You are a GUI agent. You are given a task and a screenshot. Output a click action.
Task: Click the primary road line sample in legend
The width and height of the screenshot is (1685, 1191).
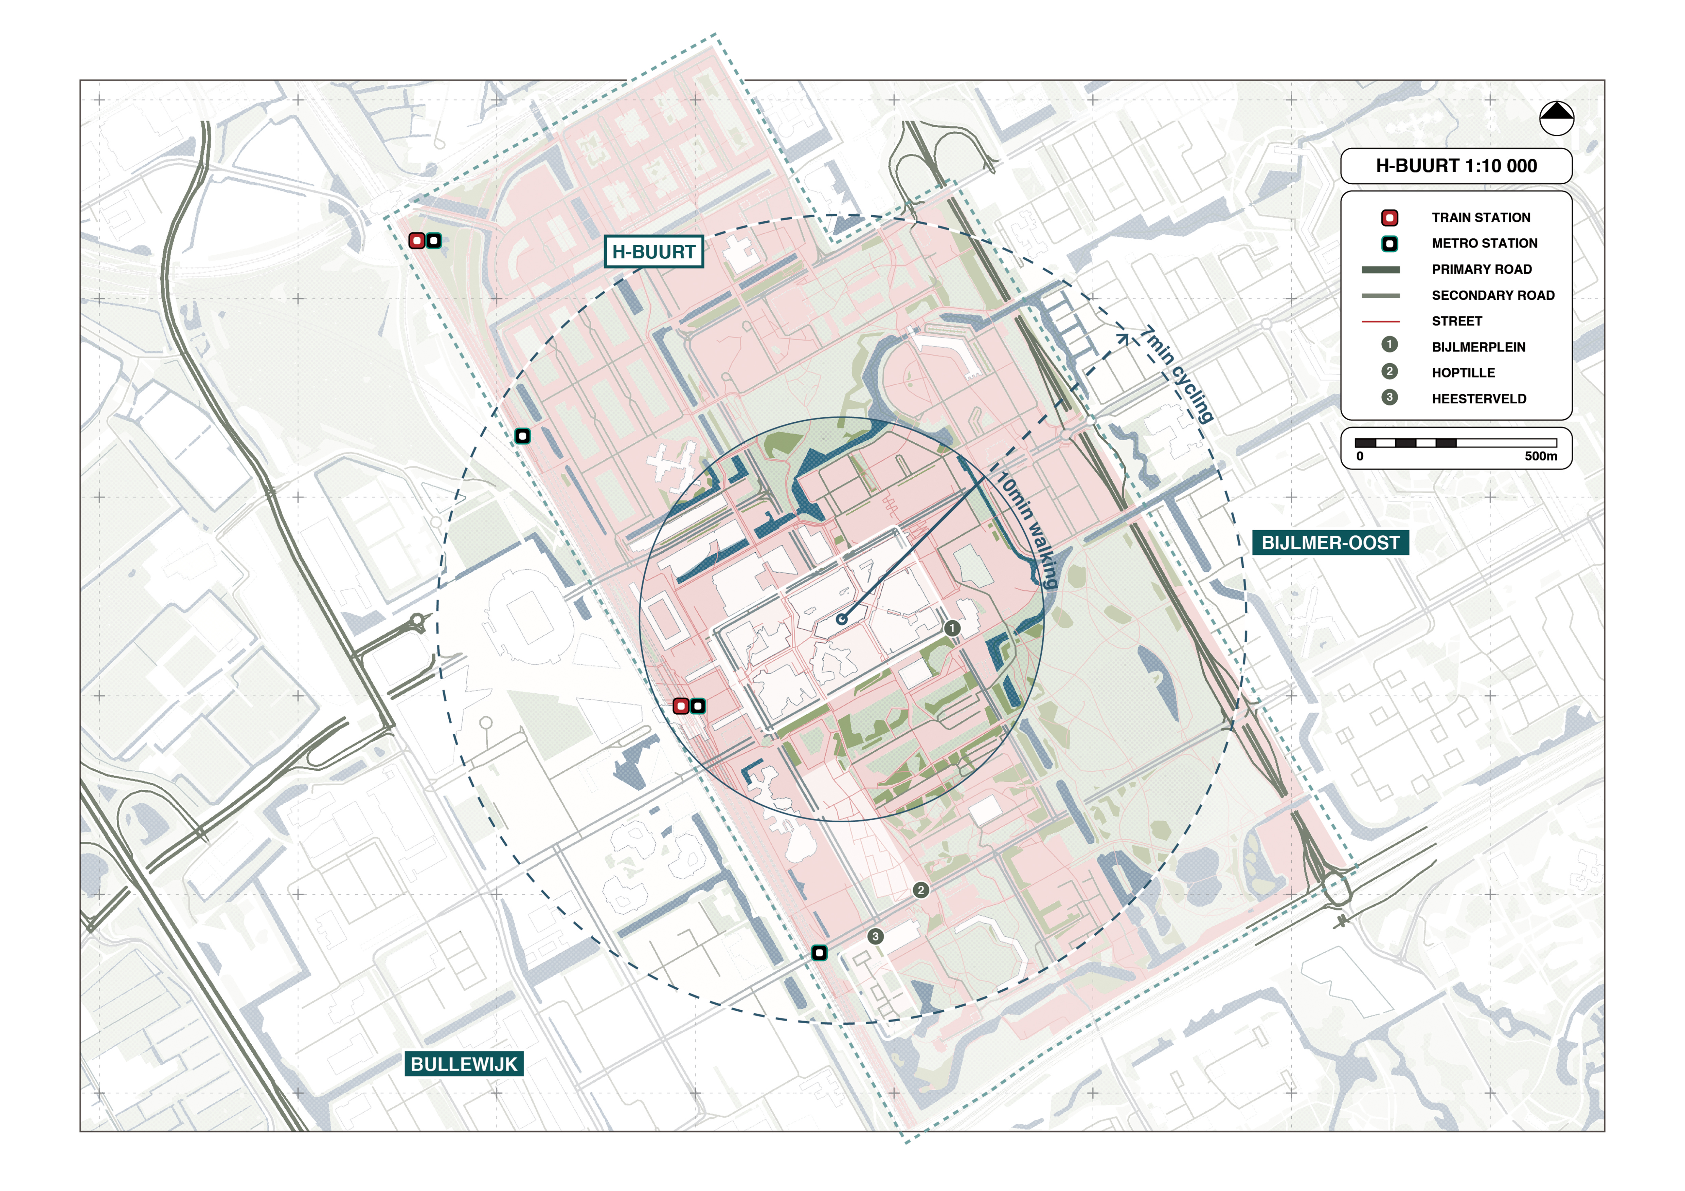(x=1380, y=270)
